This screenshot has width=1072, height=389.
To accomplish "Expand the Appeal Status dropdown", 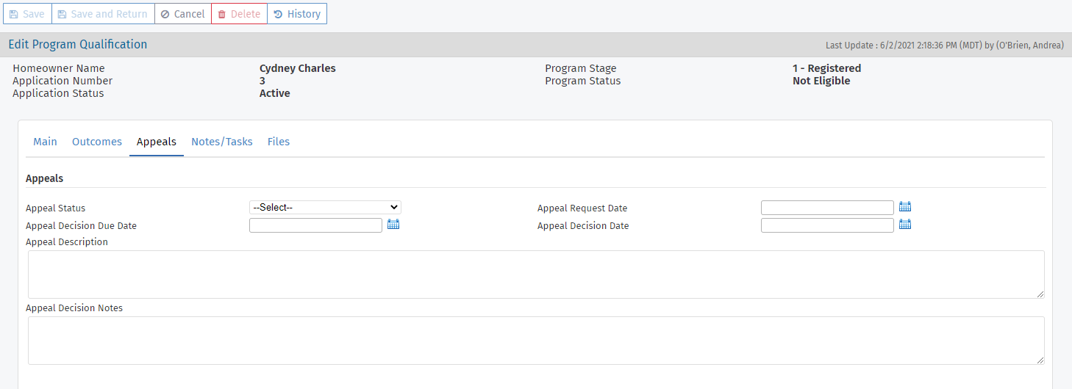I will [x=325, y=208].
